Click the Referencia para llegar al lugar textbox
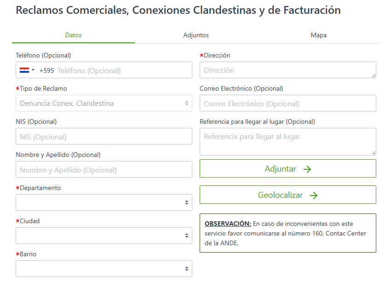Screen dimensions: 391x288 [287, 142]
